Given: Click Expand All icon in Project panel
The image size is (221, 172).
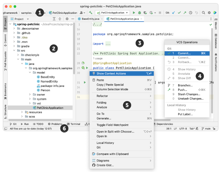Looking at the screenshot, I should tap(54, 19).
